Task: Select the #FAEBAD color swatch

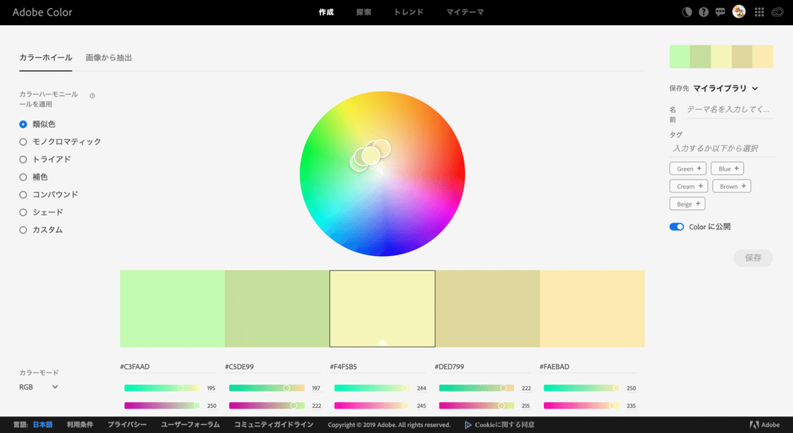Action: point(592,309)
